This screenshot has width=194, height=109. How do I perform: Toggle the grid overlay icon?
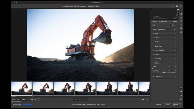point(181,99)
